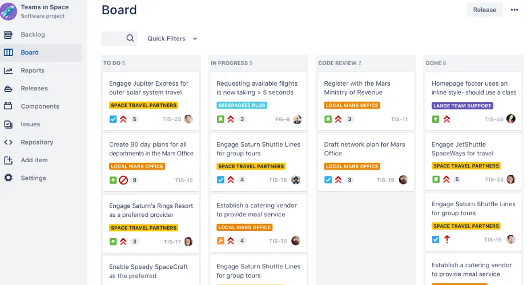
Task: Click the Settings gear icon in sidebar
Action: (x=8, y=178)
